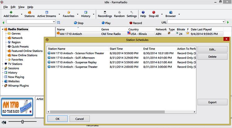The image size is (232, 128).
Task: Open the Recordings toolbar icon
Action: point(105,13)
